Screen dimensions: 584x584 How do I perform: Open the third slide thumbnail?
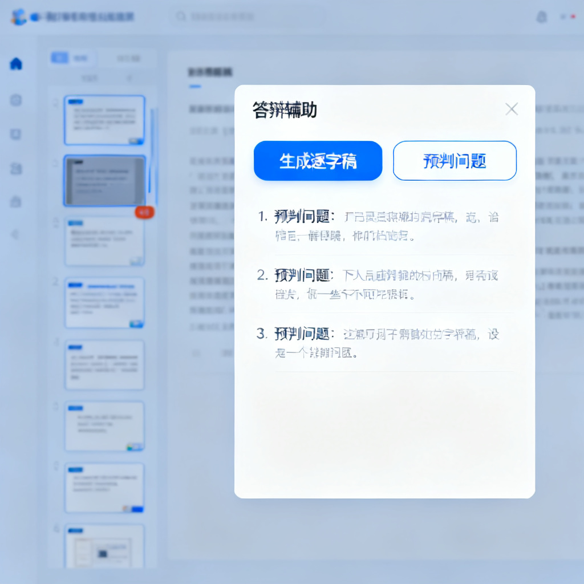pos(104,241)
